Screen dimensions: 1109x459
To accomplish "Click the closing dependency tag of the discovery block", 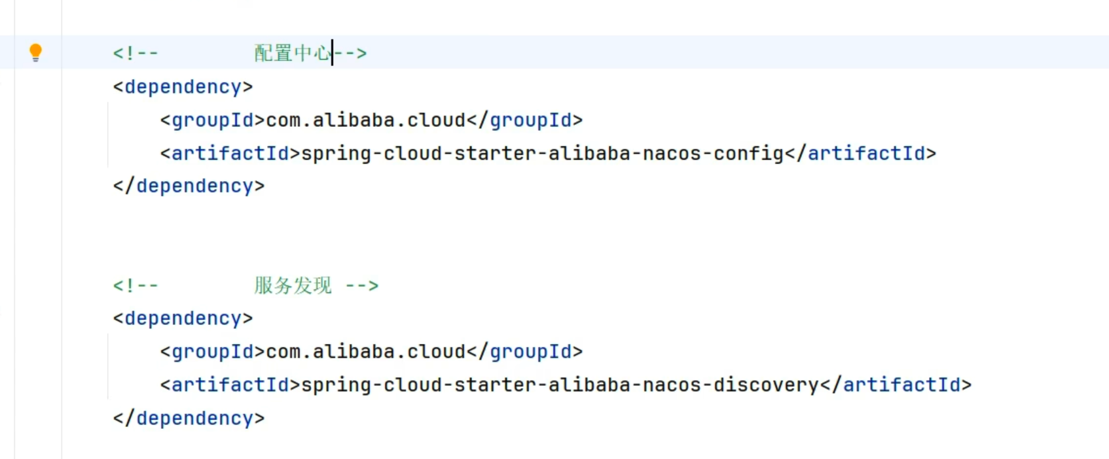I will pyautogui.click(x=189, y=418).
